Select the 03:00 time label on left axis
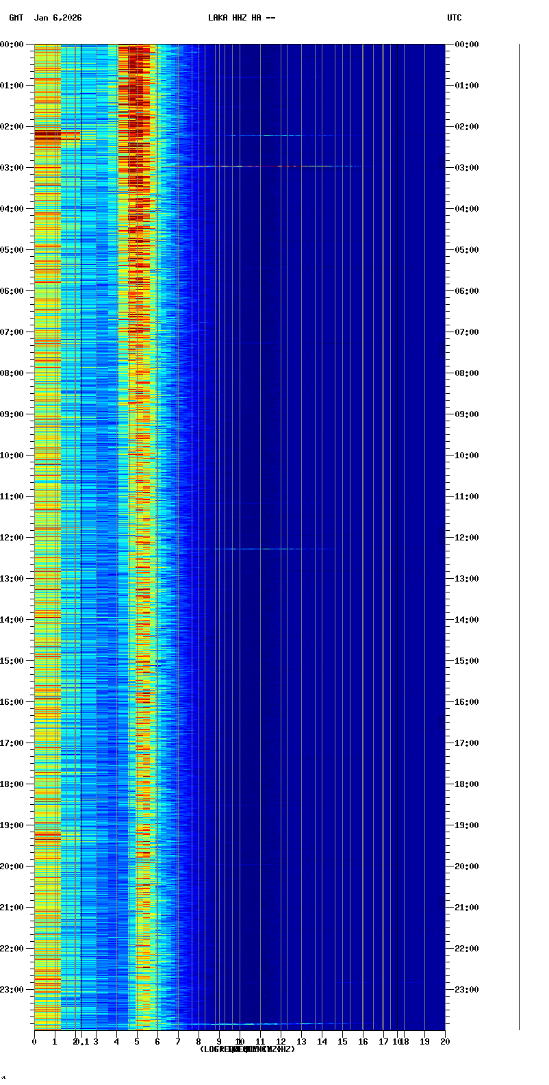 click(x=12, y=168)
